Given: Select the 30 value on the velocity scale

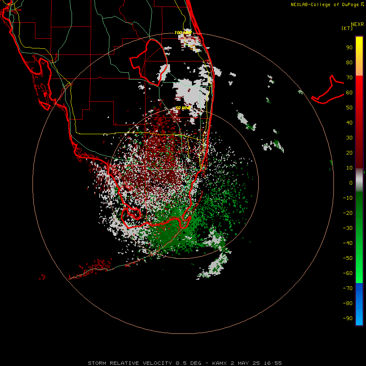Looking at the screenshot, I should pos(349,138).
